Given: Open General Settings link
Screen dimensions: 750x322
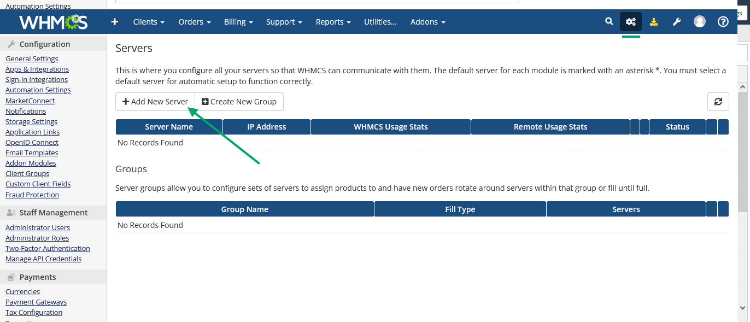Looking at the screenshot, I should point(32,58).
